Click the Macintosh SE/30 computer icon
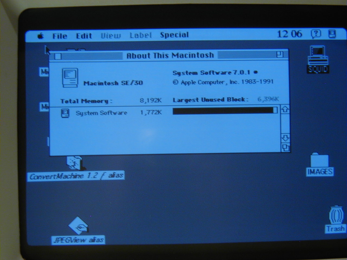The image size is (347, 260). [70, 78]
